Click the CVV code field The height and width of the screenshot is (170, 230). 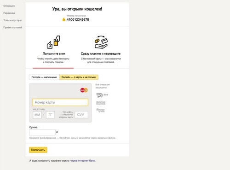(81, 115)
